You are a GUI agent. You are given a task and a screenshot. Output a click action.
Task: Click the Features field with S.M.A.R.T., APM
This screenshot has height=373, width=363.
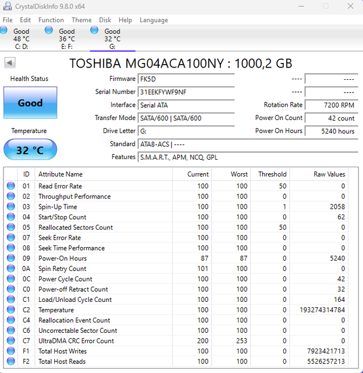pyautogui.click(x=248, y=157)
